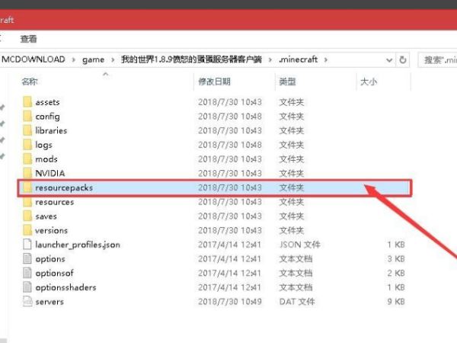
Task: Click the assets folder icon
Action: [27, 102]
